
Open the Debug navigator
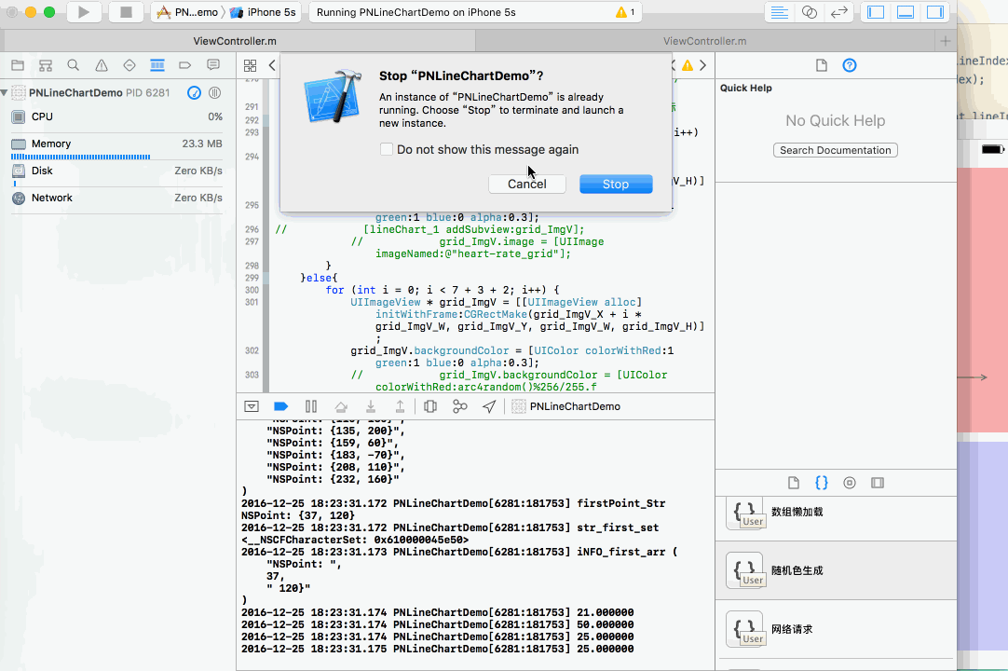pos(157,65)
